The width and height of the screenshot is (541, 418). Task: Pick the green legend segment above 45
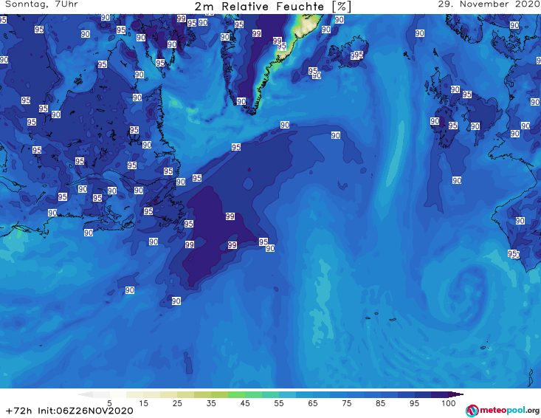[x=237, y=394]
